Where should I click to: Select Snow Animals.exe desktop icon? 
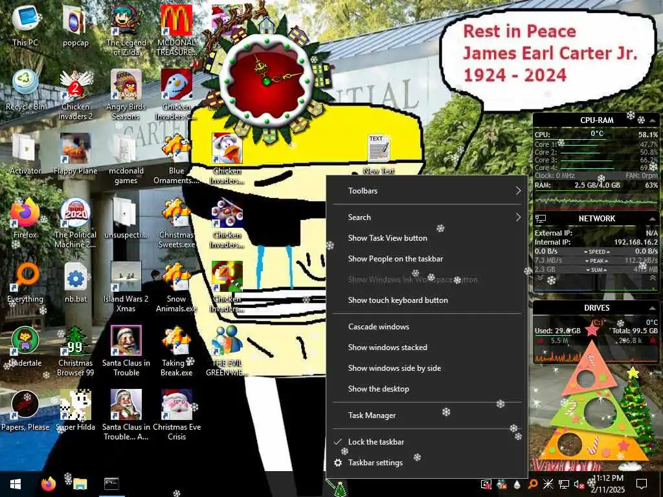tap(176, 286)
